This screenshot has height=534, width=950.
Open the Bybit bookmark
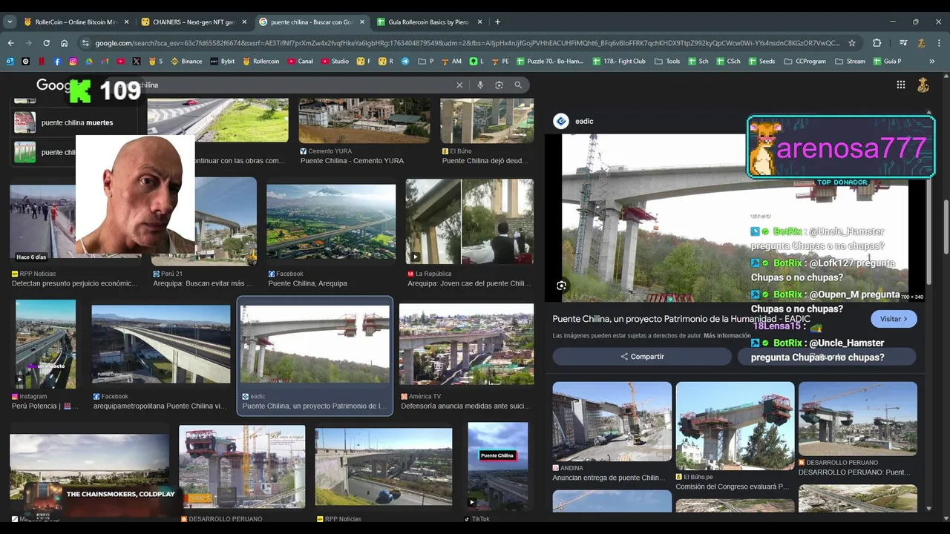click(222, 62)
